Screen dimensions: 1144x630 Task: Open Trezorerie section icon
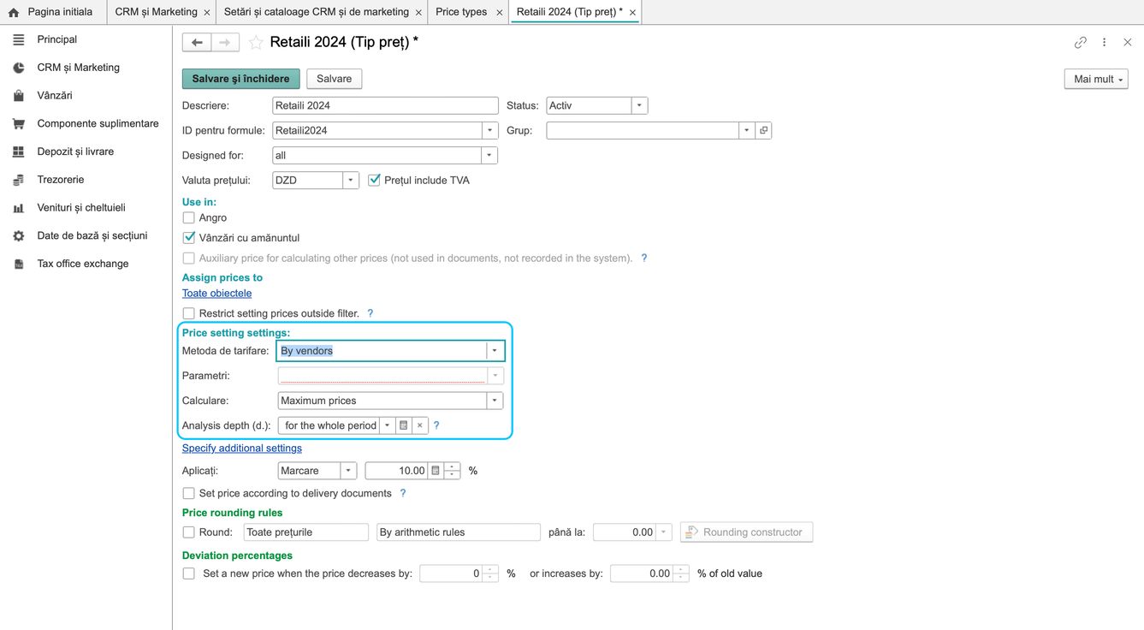[19, 180]
